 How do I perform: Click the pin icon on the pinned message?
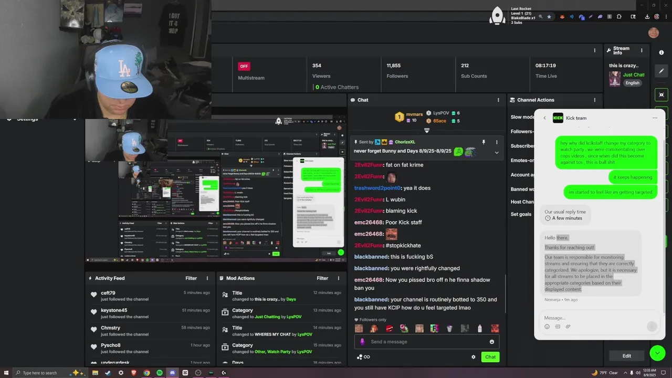[x=484, y=142]
